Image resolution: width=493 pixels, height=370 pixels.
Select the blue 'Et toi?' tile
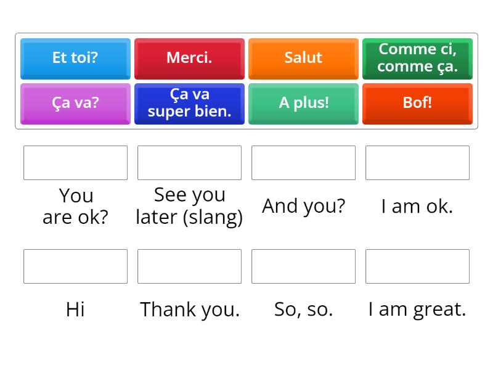(x=75, y=58)
